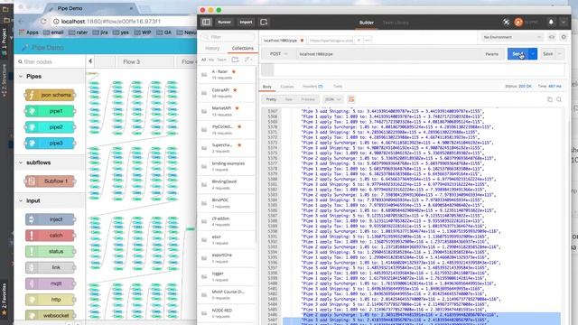This screenshot has height=325, width=578.
Task: Open the request tabs more-options ellipsis
Action: tap(368, 40)
